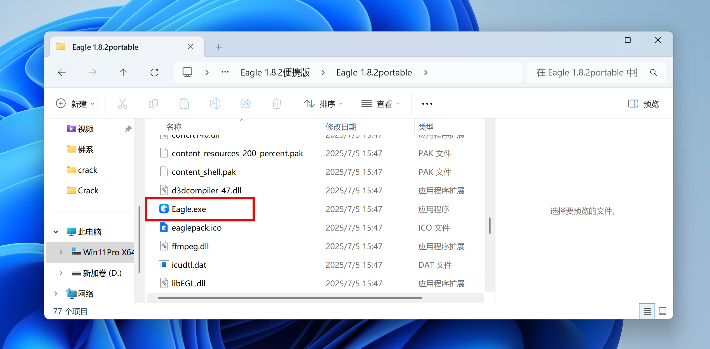This screenshot has width=710, height=349.
Task: Click the Copy icon in toolbar
Action: click(x=153, y=104)
